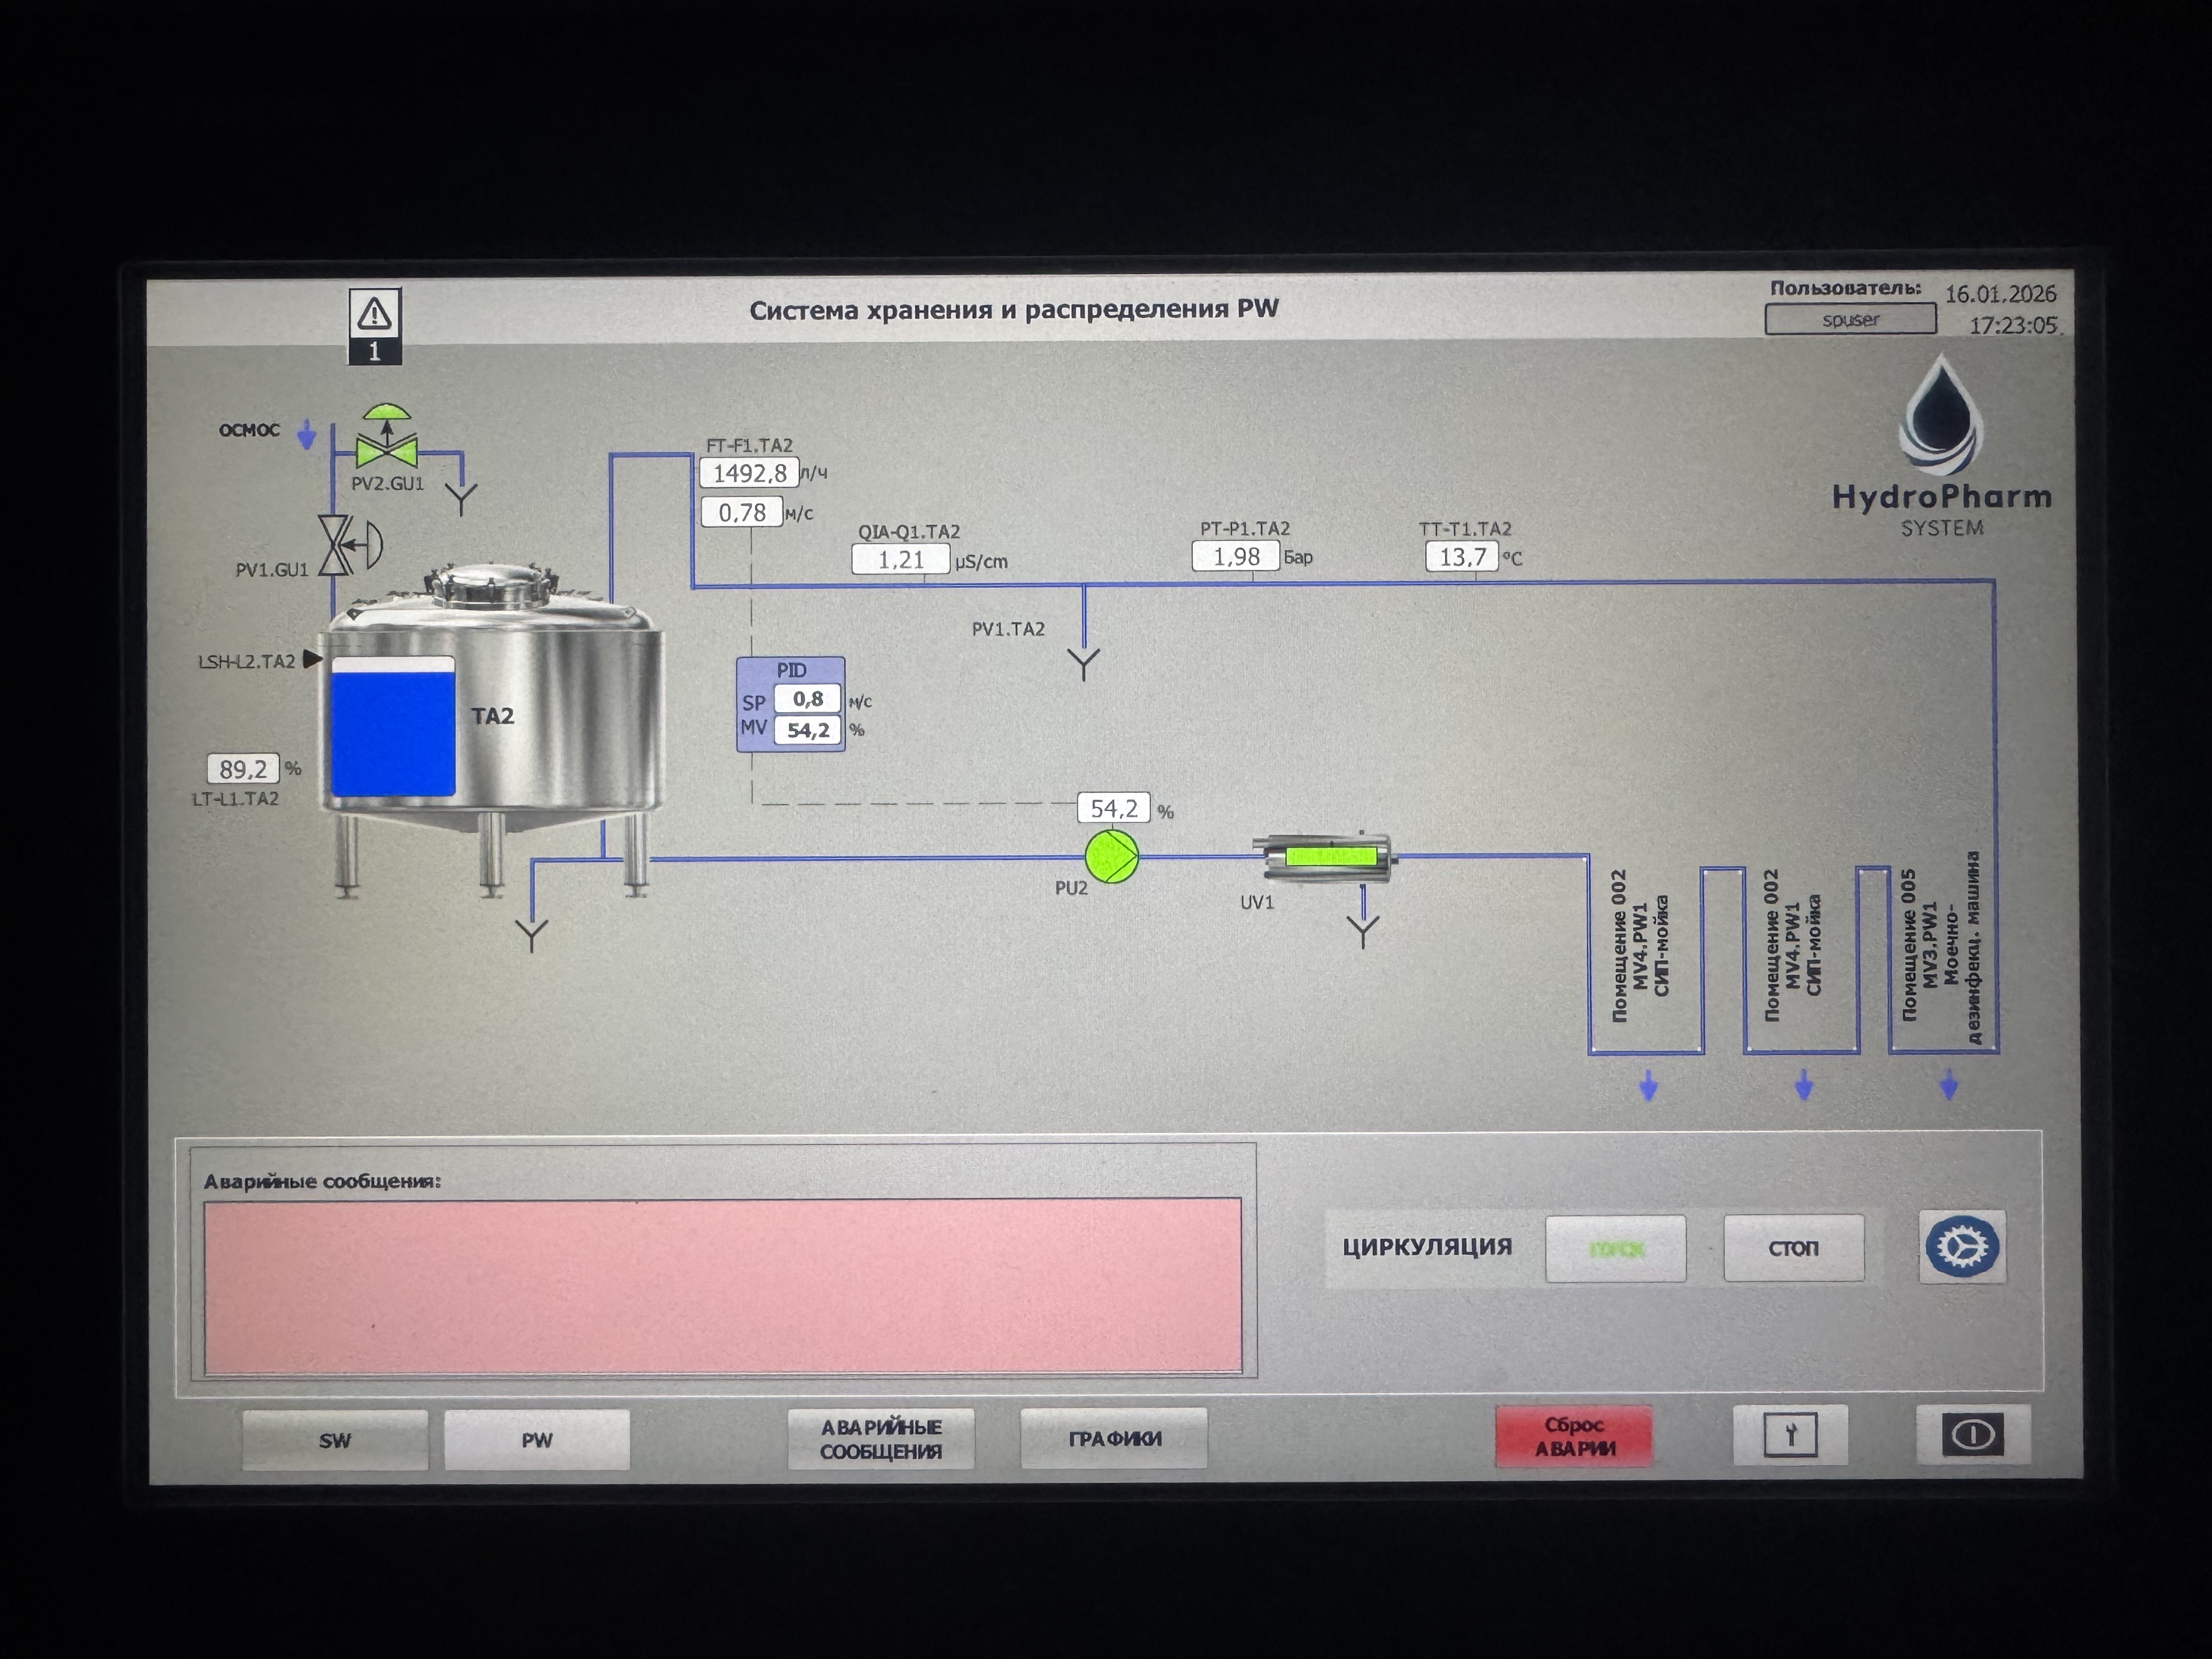The width and height of the screenshot is (2212, 1659).
Task: Click the red Сброс АВАРИИ button
Action: click(x=1574, y=1436)
